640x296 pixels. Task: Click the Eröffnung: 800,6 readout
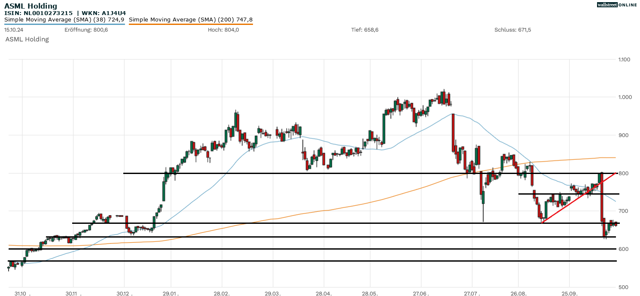[86, 30]
